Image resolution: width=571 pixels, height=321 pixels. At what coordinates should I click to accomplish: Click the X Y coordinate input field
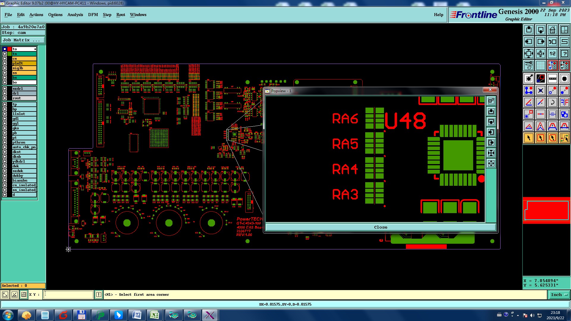click(x=68, y=295)
